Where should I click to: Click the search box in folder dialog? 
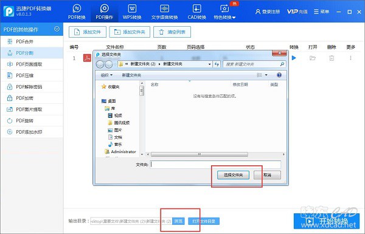(x=254, y=64)
